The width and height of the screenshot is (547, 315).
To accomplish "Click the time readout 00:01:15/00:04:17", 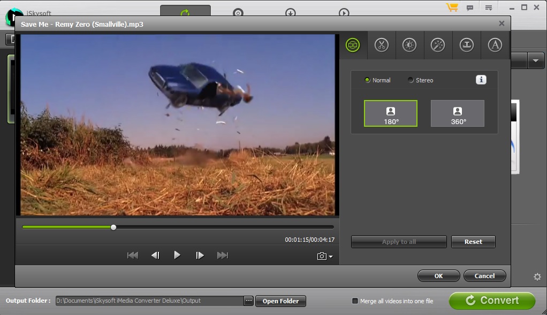I will [309, 240].
